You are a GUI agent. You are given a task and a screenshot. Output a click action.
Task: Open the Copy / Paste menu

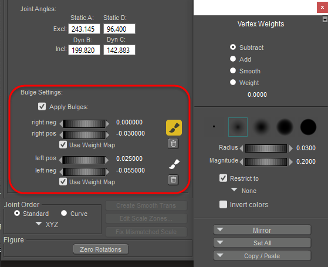pyautogui.click(x=262, y=256)
